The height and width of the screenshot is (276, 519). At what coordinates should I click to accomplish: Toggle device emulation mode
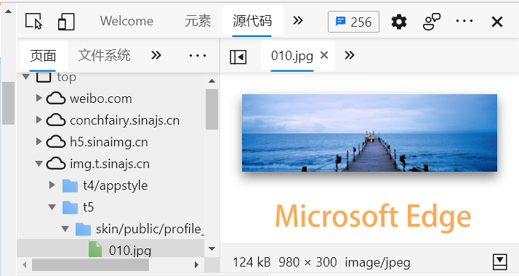click(x=66, y=22)
